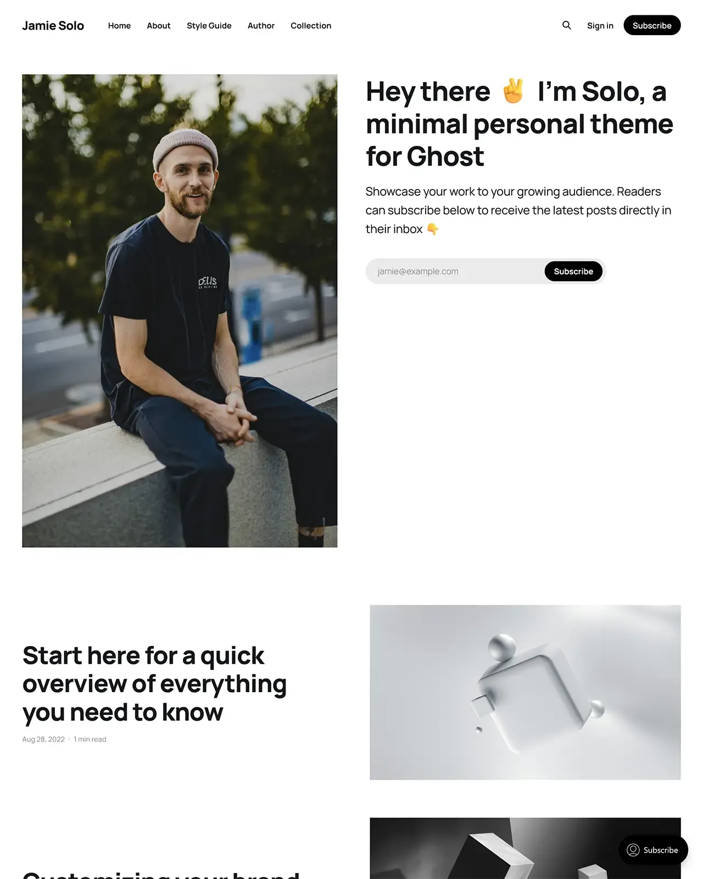Image resolution: width=703 pixels, height=879 pixels.
Task: Navigate to Style Guide
Action: coord(209,25)
